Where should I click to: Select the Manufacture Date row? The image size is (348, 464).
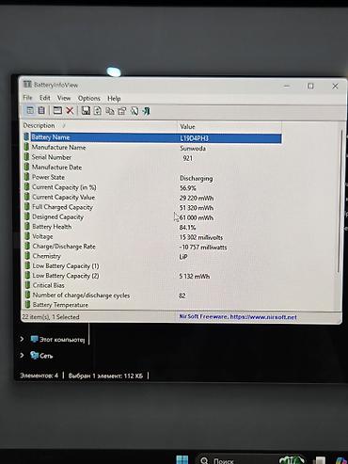(152, 168)
